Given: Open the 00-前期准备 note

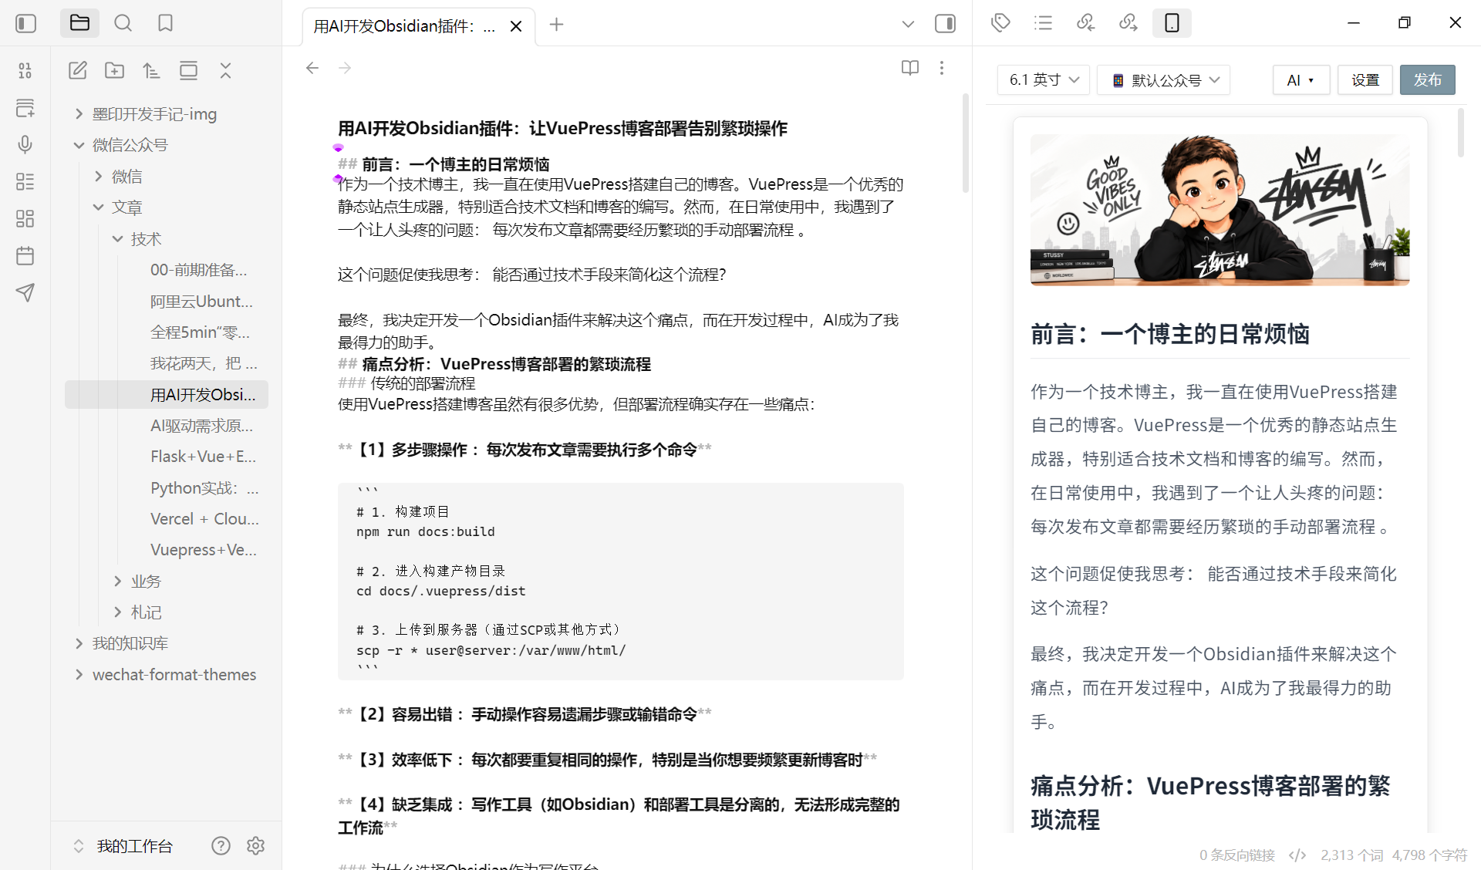Looking at the screenshot, I should tap(198, 270).
